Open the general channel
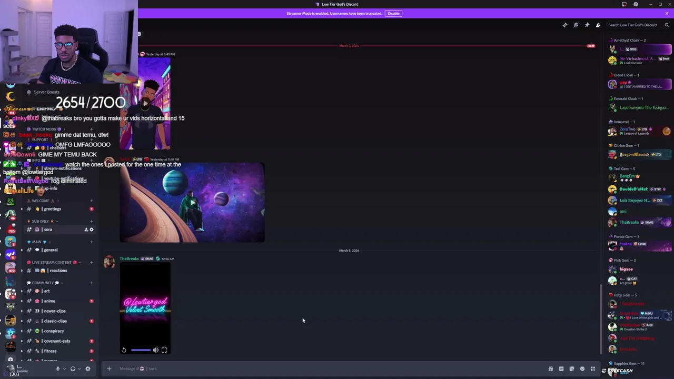The width and height of the screenshot is (674, 379). click(59, 250)
